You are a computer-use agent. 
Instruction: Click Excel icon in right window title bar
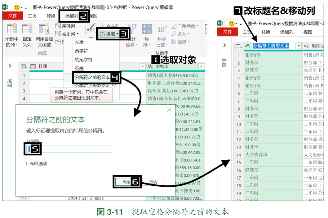pyautogui.click(x=220, y=23)
